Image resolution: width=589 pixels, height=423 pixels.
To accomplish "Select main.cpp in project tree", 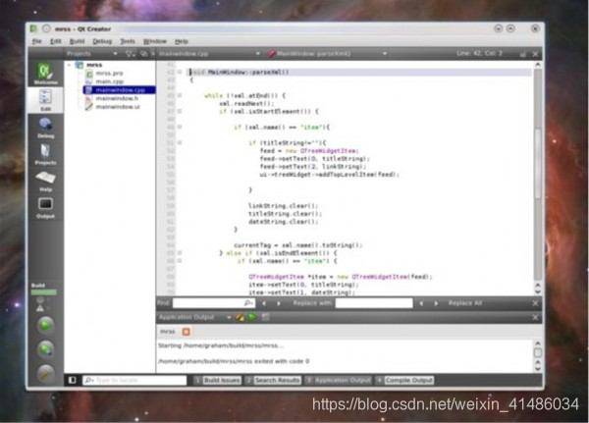I will [109, 81].
